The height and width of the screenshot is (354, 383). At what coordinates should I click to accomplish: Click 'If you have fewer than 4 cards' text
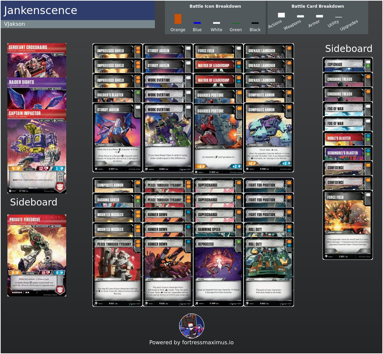[x=168, y=157]
